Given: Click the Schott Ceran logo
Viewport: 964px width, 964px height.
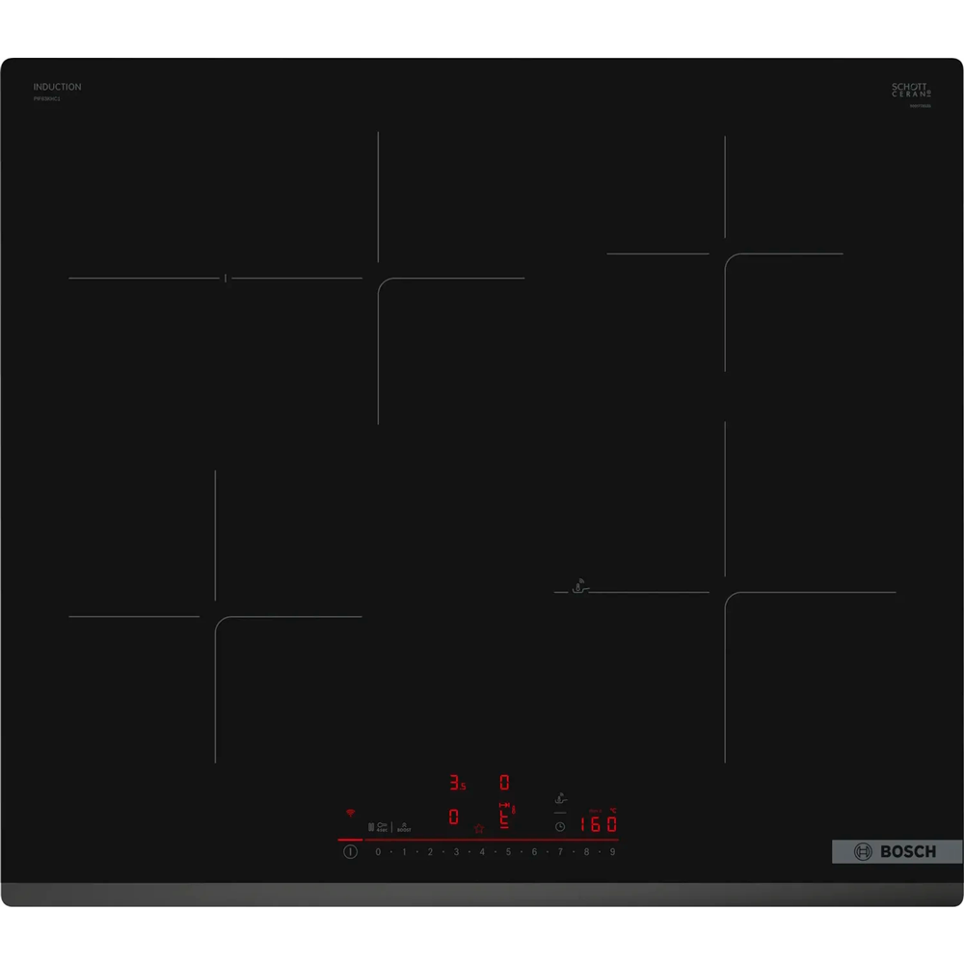Looking at the screenshot, I should coord(911,91).
